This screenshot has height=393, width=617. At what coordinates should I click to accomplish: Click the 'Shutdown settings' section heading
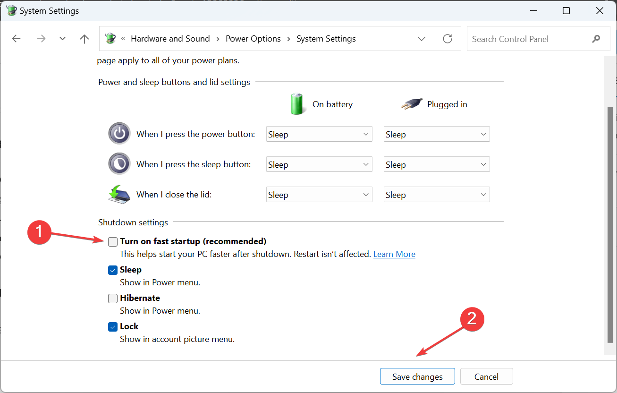pos(133,222)
